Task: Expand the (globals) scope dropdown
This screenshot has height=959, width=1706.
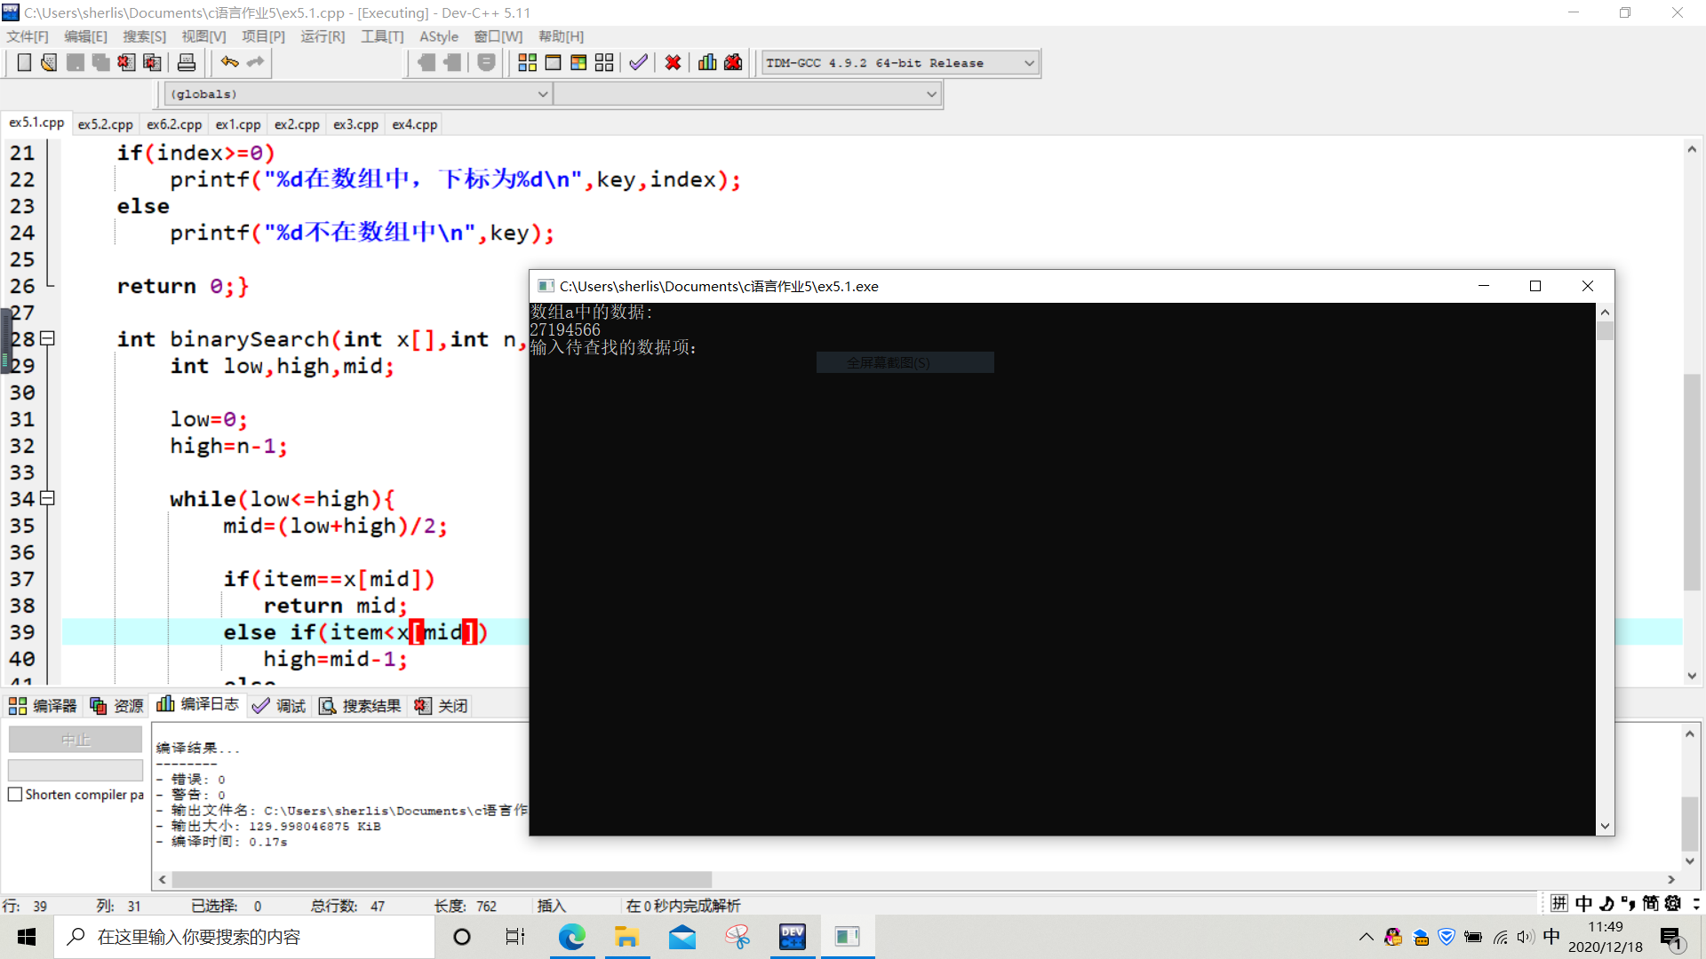Action: (542, 94)
